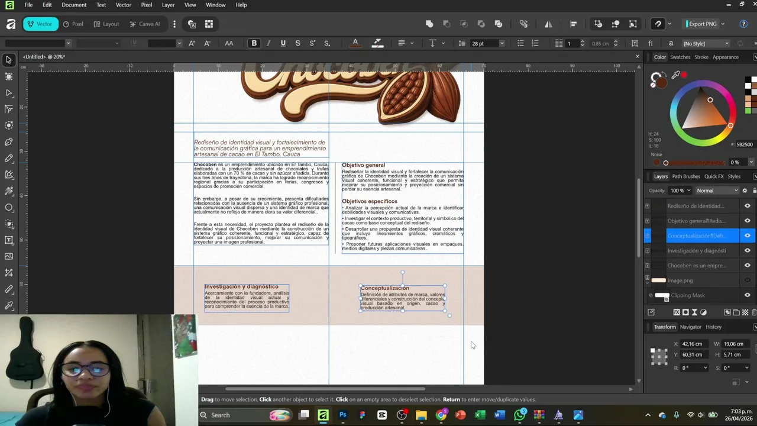This screenshot has width=757, height=426.
Task: Open the leading 28 pt dropdown
Action: click(502, 43)
